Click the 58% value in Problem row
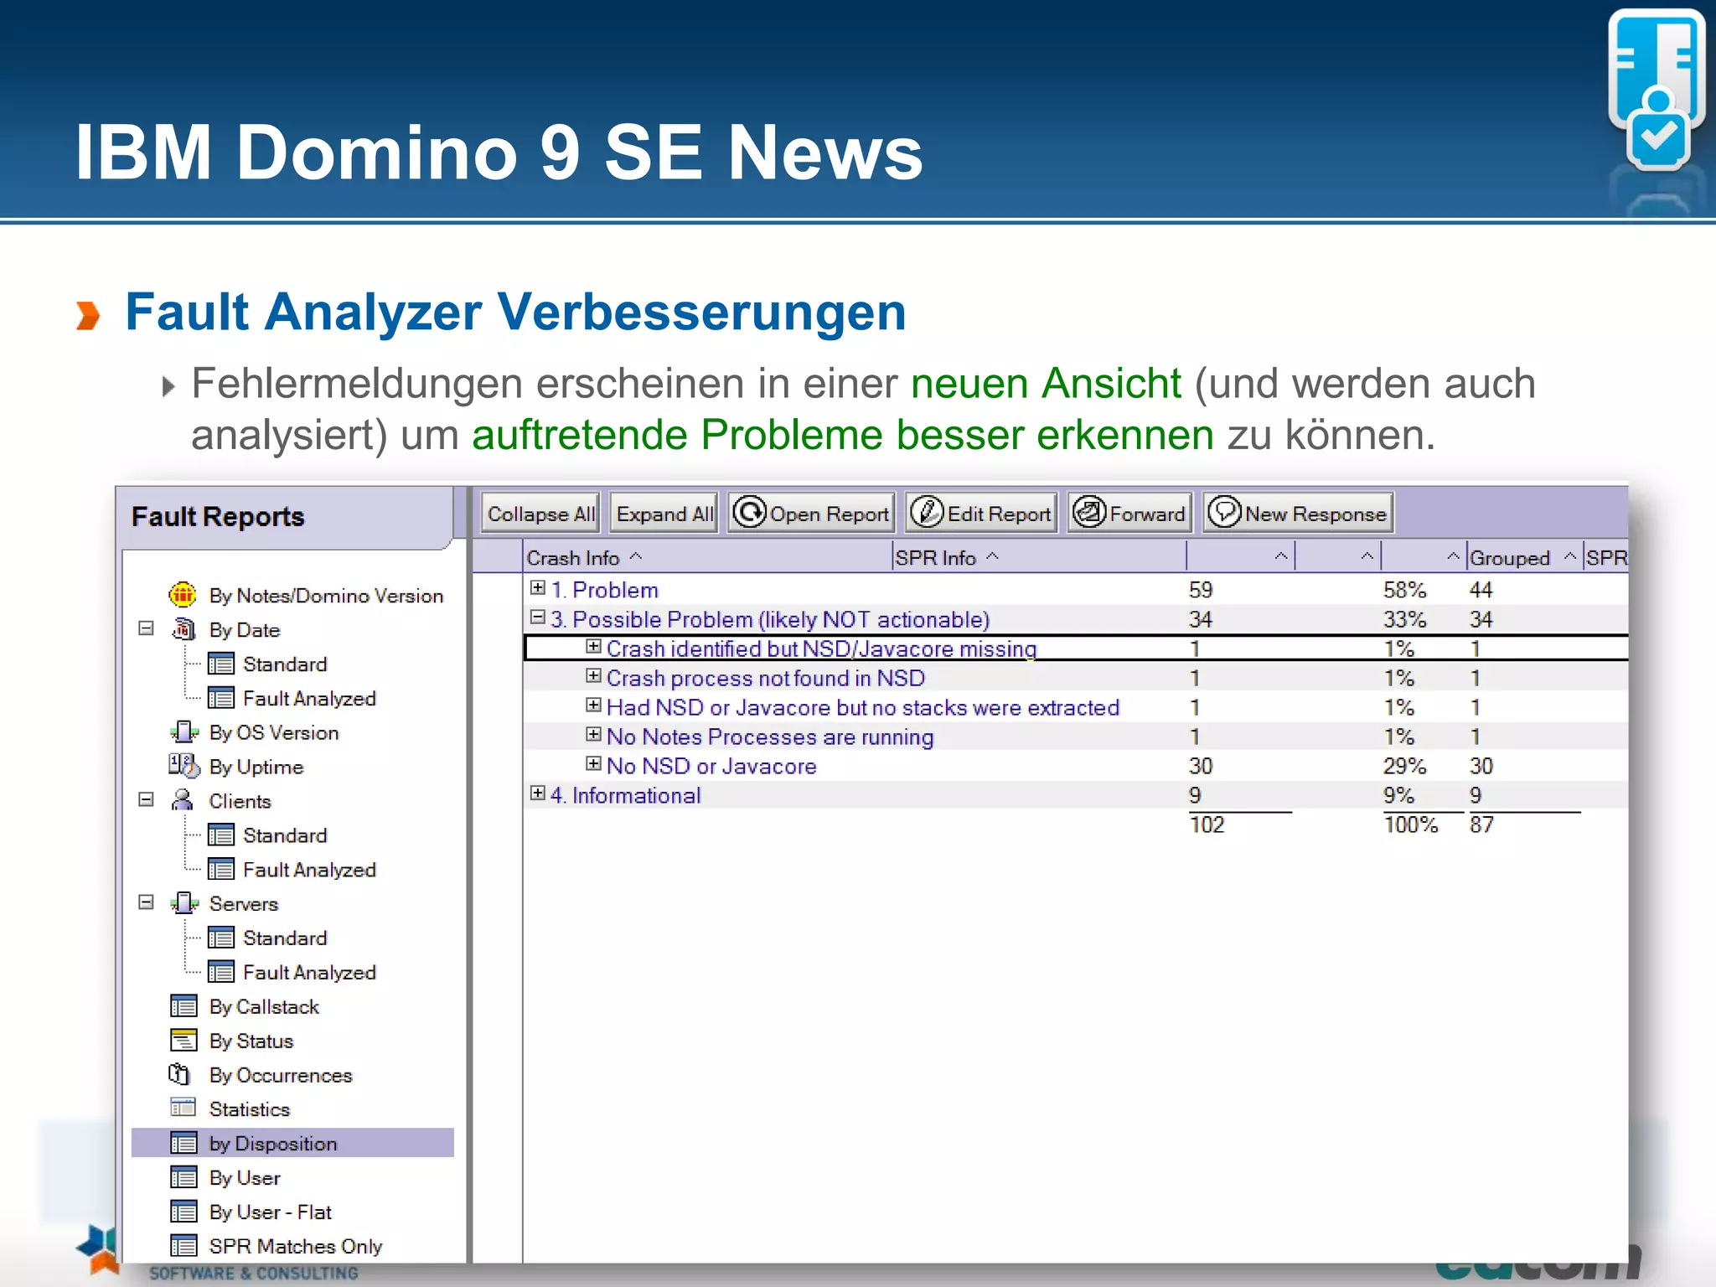Image resolution: width=1716 pixels, height=1287 pixels. pyautogui.click(x=1405, y=590)
